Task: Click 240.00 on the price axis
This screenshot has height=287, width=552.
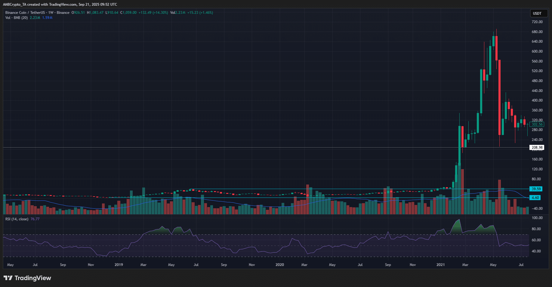Action: point(537,140)
